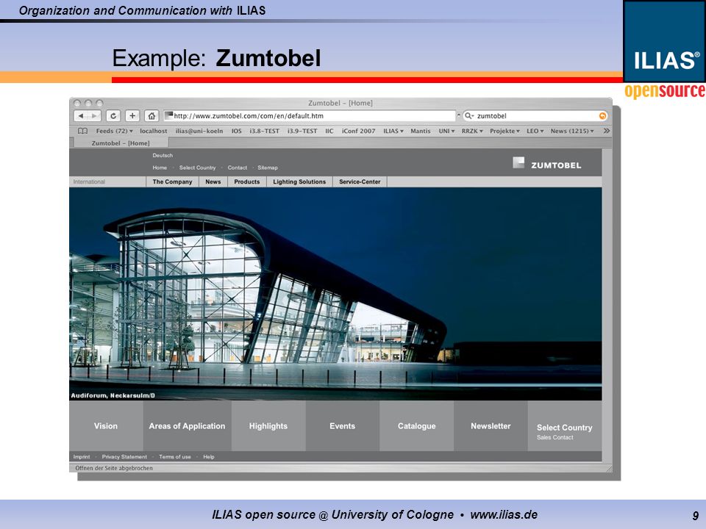Expand the ILIAS bookmark folder
The image size is (706, 529).
click(393, 131)
